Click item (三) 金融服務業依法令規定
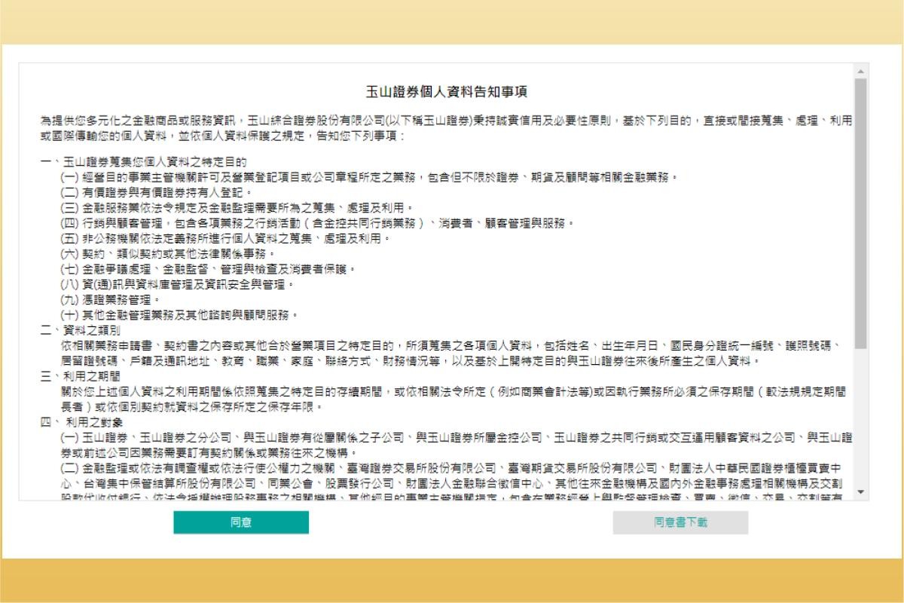The image size is (904, 603). click(237, 207)
